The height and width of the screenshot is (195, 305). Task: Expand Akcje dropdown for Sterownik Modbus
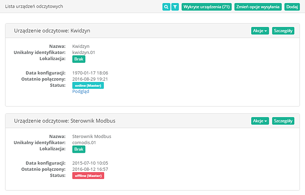(x=260, y=121)
